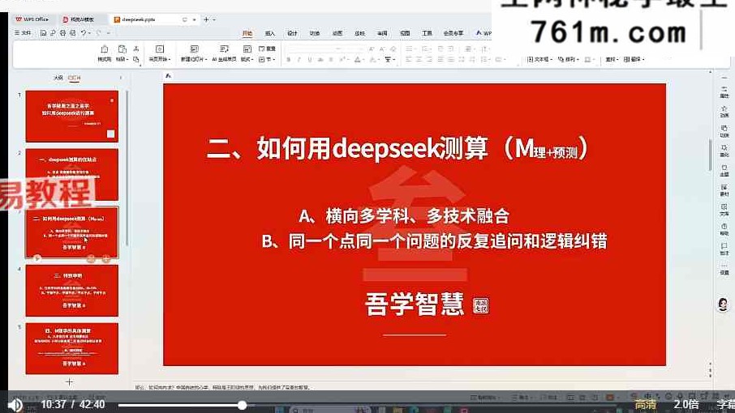Switch panel to Outline view tab
The height and width of the screenshot is (413, 735).
(x=58, y=78)
